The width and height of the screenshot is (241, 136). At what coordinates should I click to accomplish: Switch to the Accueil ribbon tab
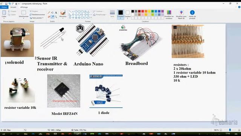tap(13, 7)
